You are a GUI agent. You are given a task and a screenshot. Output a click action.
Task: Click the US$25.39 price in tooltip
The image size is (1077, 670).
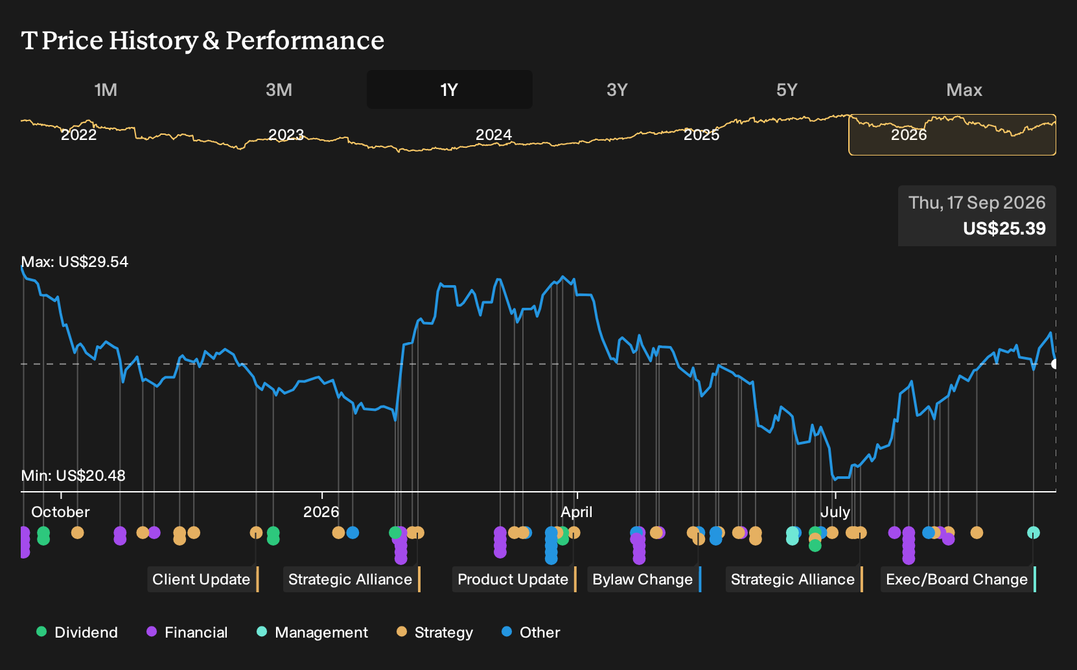1004,229
